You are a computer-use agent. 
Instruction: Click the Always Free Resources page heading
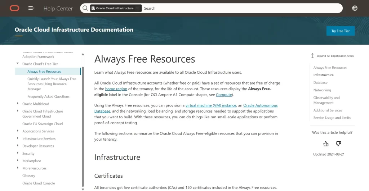coord(145,59)
